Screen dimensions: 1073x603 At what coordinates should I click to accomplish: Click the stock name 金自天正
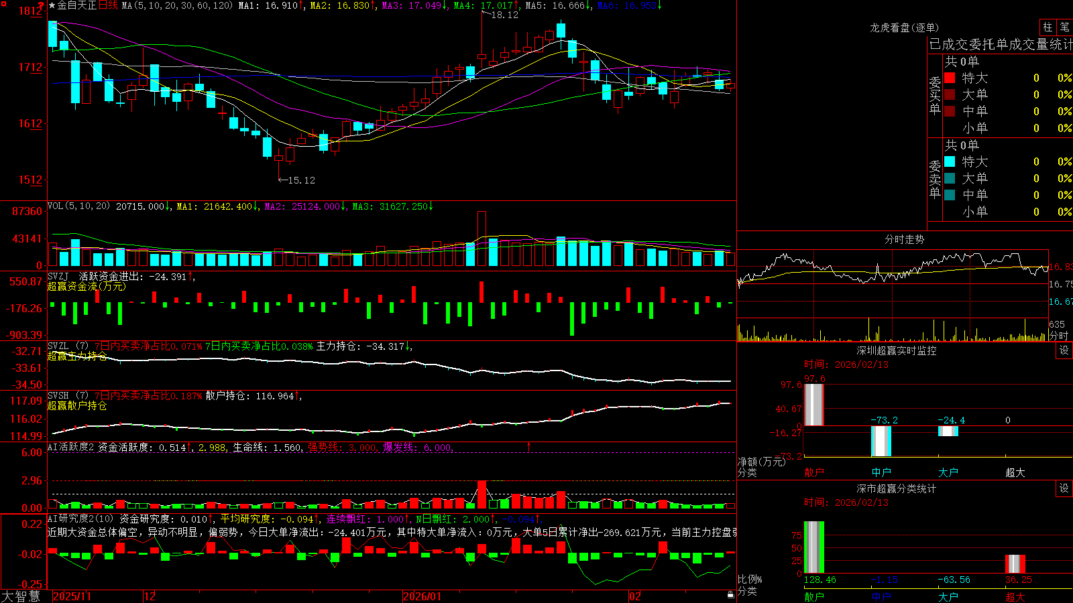76,5
